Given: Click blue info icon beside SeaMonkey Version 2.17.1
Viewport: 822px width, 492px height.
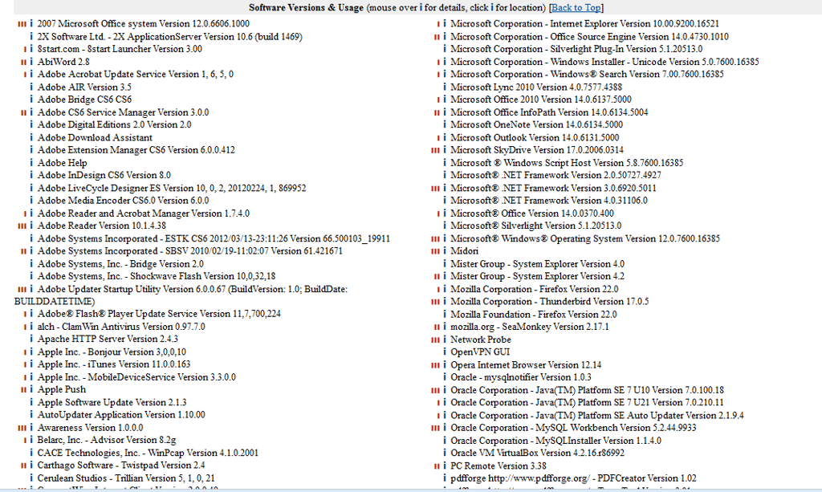Looking at the screenshot, I should tap(445, 327).
